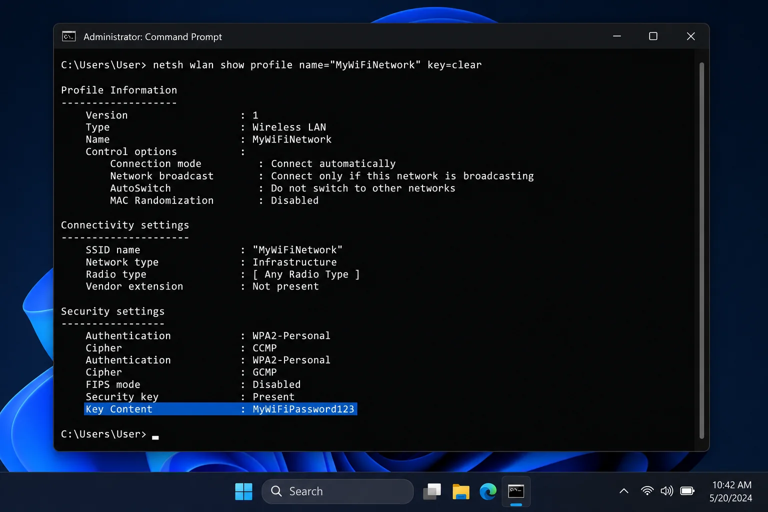This screenshot has width=768, height=512.
Task: Click the 'MAC Randomization' label
Action: point(161,200)
